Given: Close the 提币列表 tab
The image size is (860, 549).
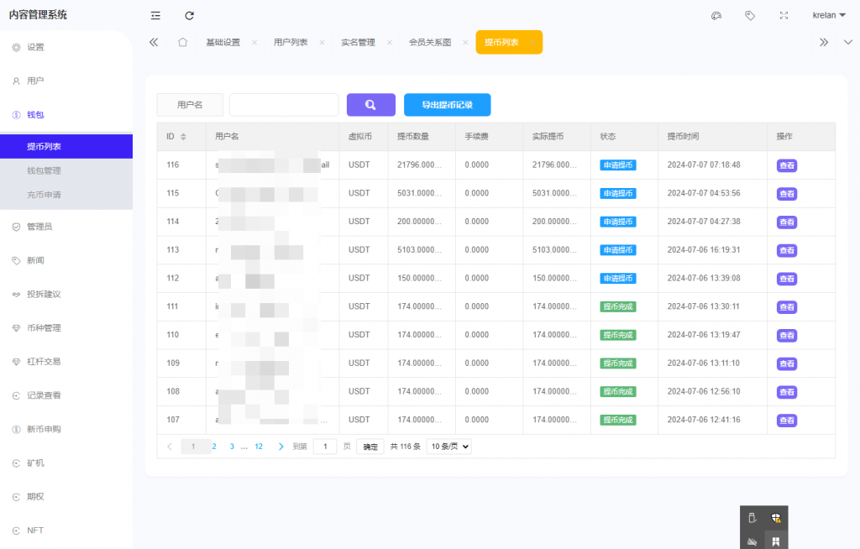Looking at the screenshot, I should (532, 42).
